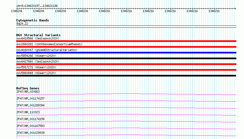Select transcript ZFAT|NM_001167583

30,126
